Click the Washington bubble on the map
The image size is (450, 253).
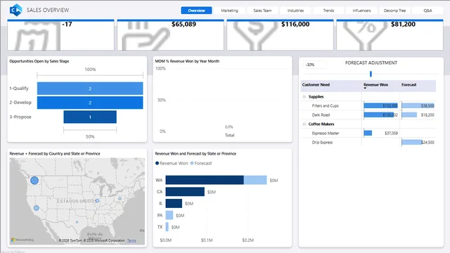(34, 181)
